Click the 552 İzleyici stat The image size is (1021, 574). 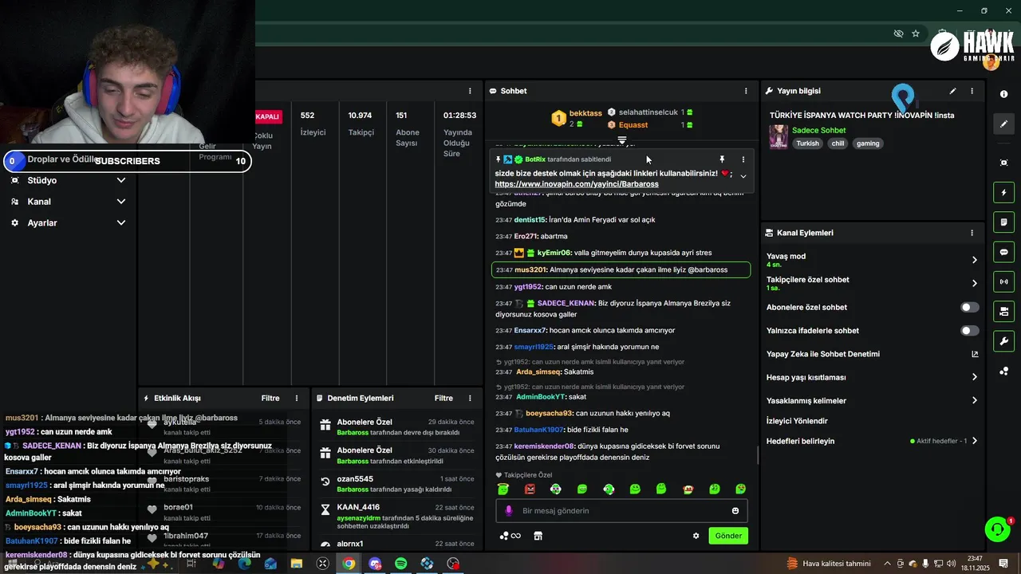313,124
